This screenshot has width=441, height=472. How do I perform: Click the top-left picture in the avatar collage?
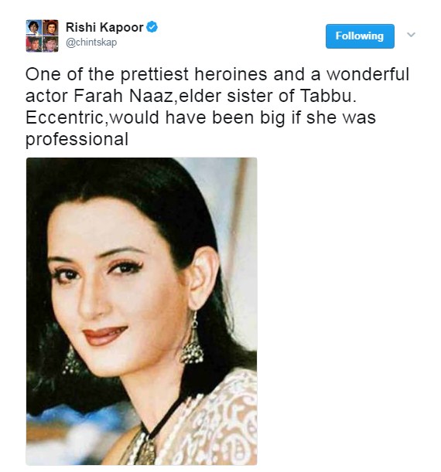34,28
